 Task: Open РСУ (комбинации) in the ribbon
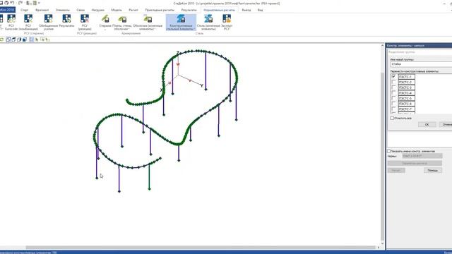point(28,23)
